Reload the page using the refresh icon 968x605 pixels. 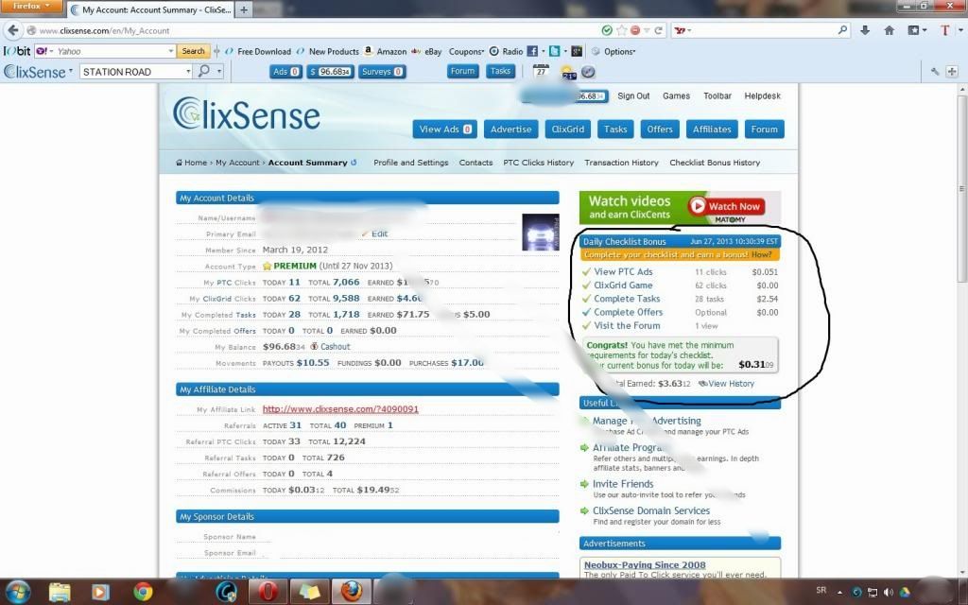(x=659, y=30)
